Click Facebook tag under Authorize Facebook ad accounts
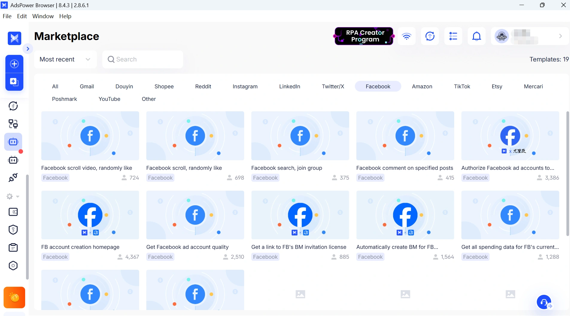Viewport: 570px width, 316px height. [x=475, y=178]
